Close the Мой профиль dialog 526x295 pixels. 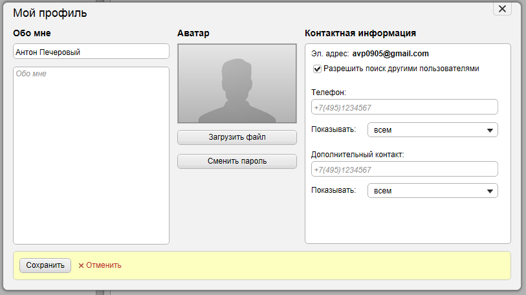pos(502,8)
